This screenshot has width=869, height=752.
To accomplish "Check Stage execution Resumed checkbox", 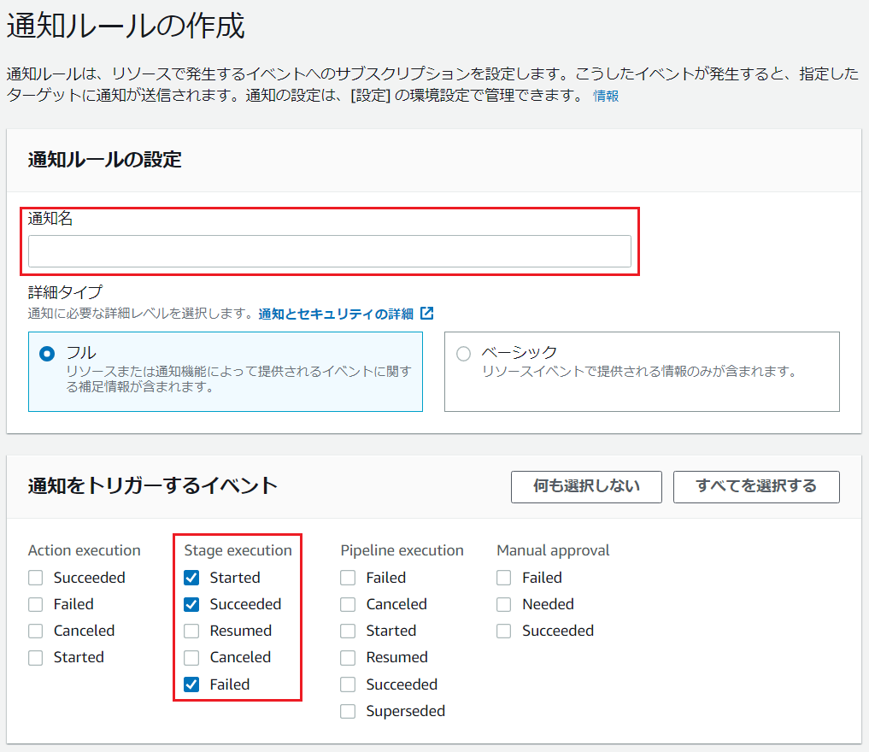I will pyautogui.click(x=191, y=631).
